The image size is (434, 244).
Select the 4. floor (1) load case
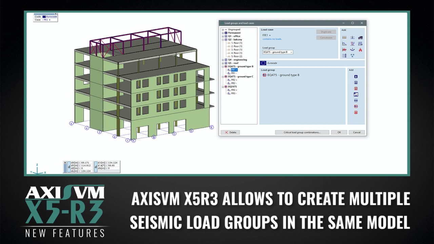[x=237, y=53]
